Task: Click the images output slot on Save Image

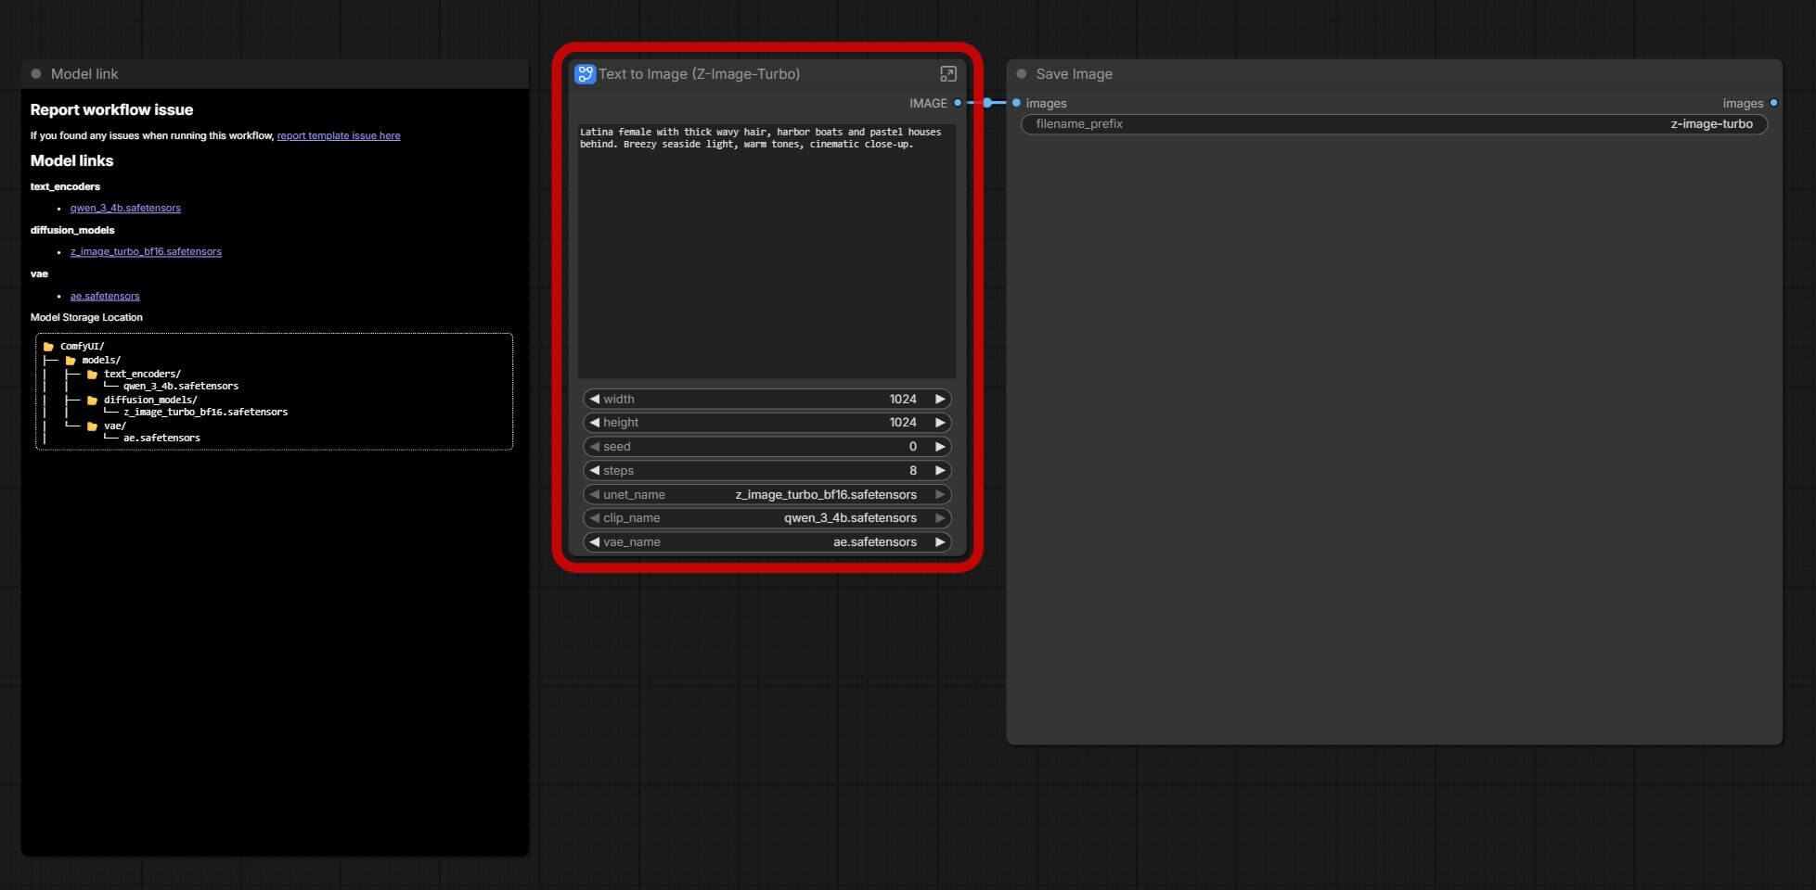Action: click(1773, 103)
